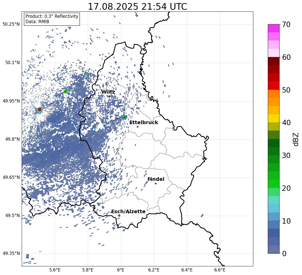The image size is (302, 275).
Task: Click the dark maroon colorbar segment just below 60
Action: coord(274,61)
